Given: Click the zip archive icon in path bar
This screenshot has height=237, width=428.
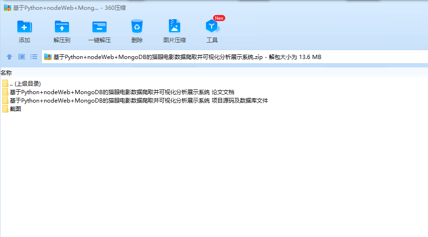Looking at the screenshot, I should point(48,57).
